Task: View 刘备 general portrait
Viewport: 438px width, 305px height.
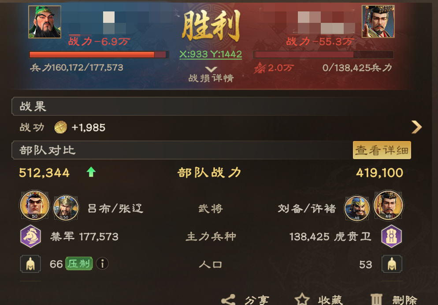Action: point(388,206)
